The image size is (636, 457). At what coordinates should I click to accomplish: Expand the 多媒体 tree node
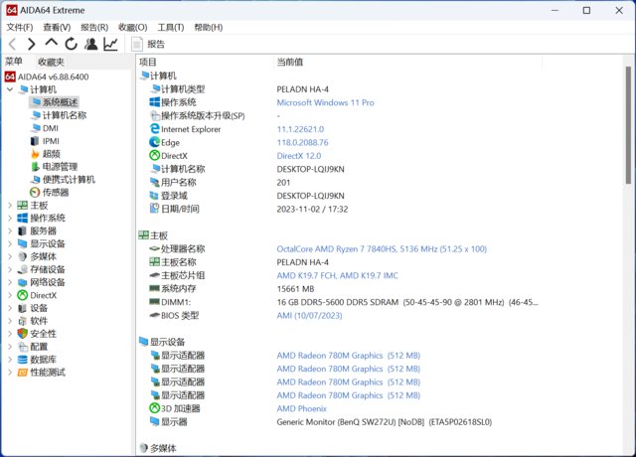click(10, 256)
